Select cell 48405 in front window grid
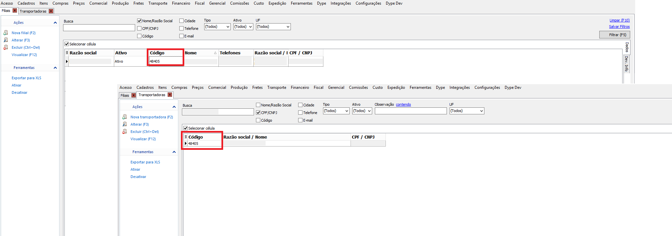 tap(204, 144)
